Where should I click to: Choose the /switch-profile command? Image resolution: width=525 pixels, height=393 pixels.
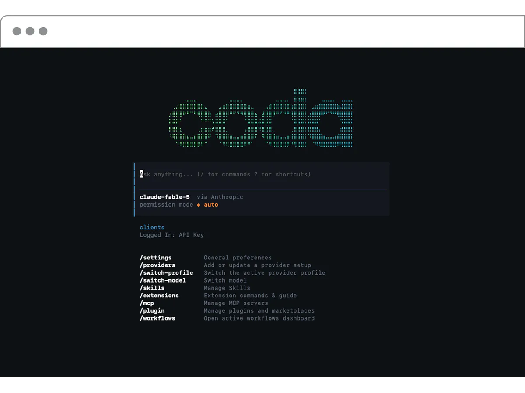tap(166, 272)
